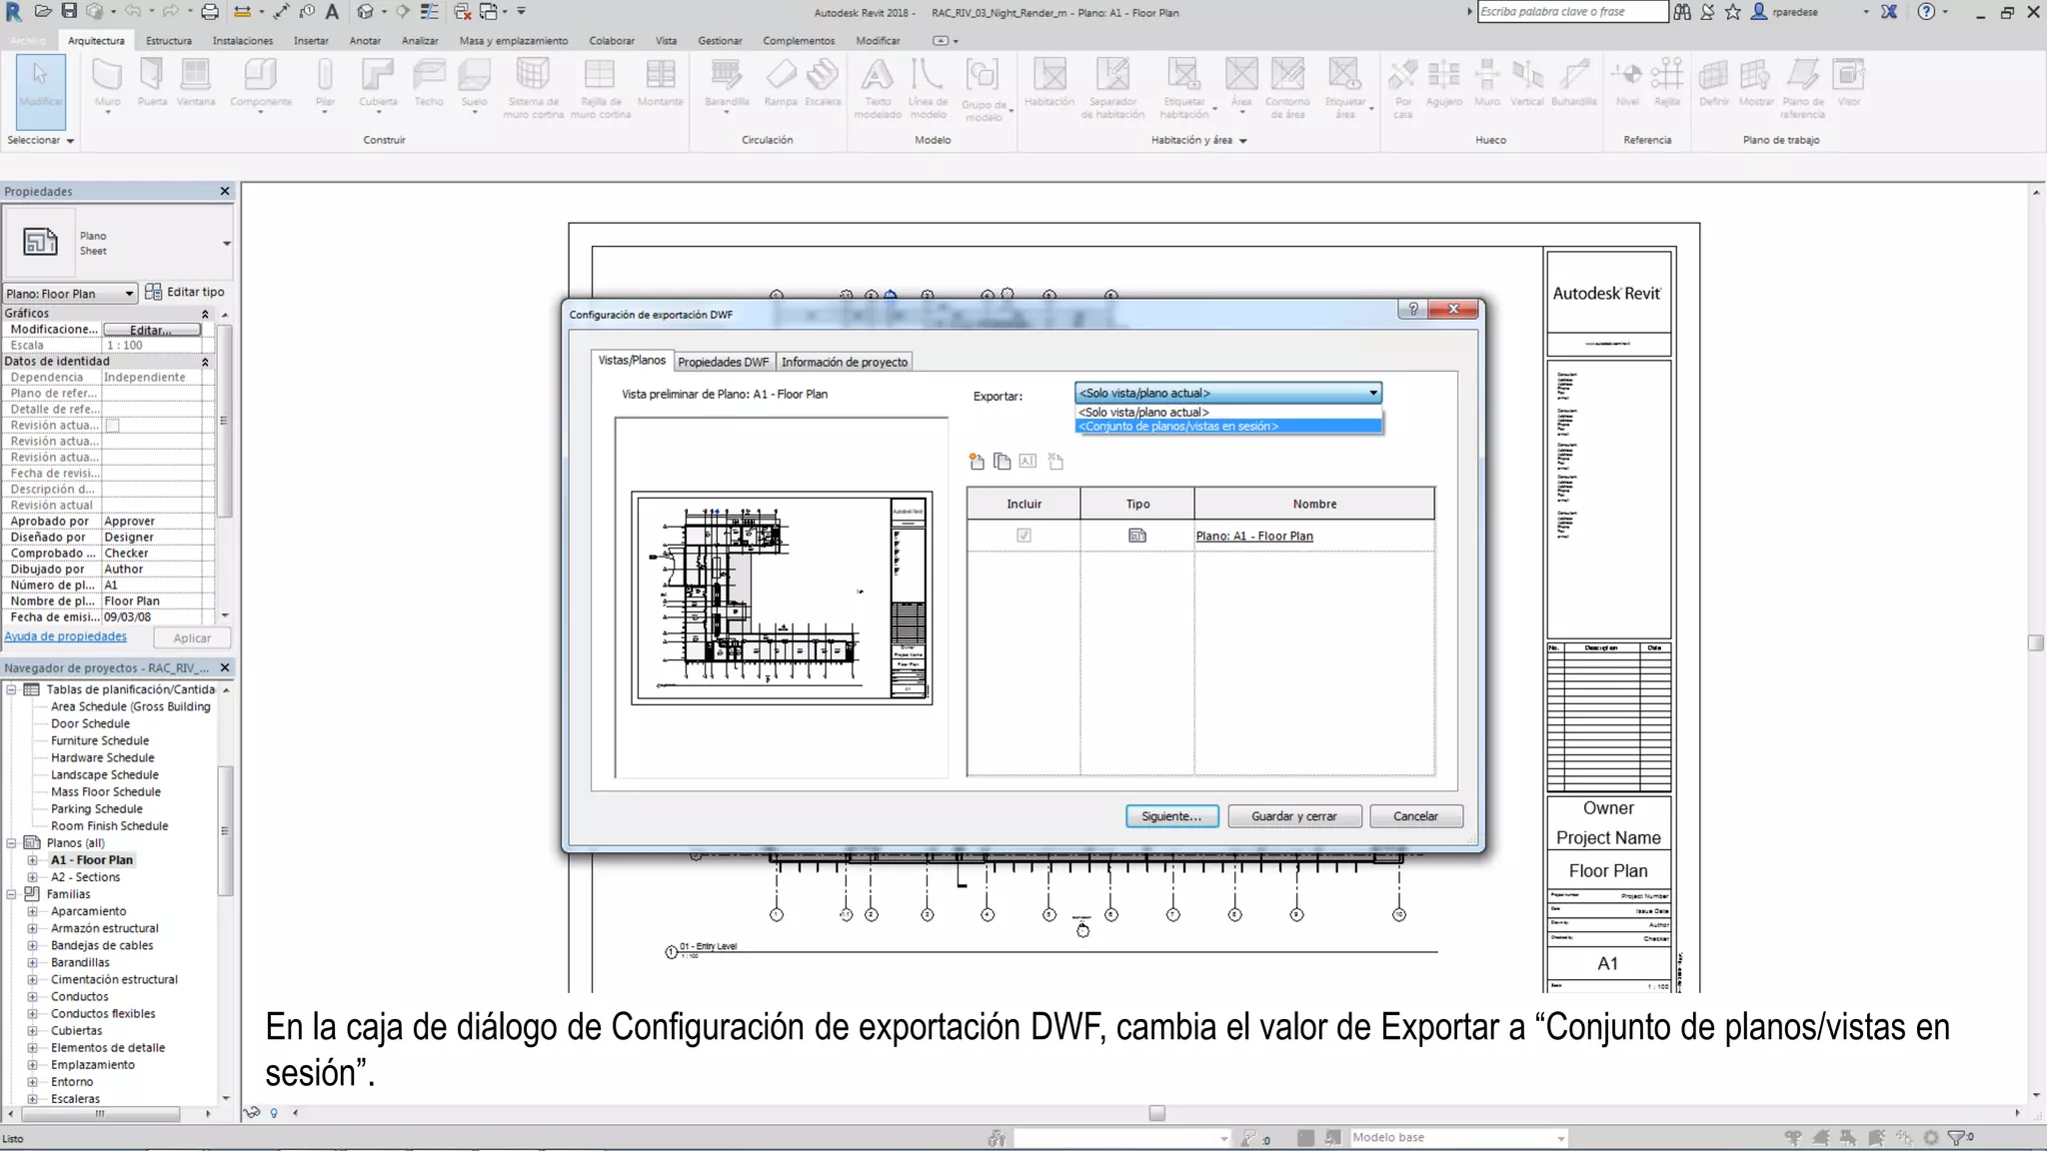Open the Exportar dropdown in DWF dialog
This screenshot has width=2047, height=1151.
(x=1228, y=393)
